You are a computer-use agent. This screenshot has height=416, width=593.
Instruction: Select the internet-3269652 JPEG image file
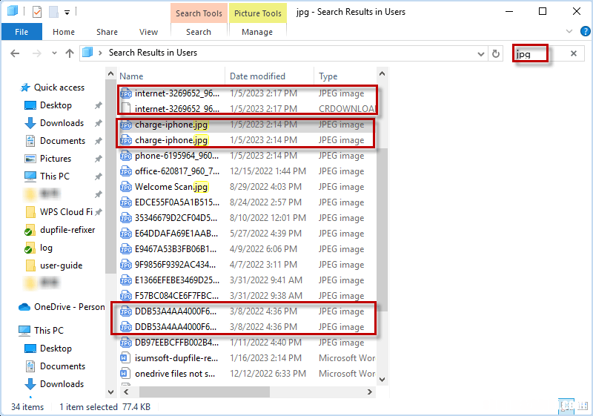click(247, 93)
